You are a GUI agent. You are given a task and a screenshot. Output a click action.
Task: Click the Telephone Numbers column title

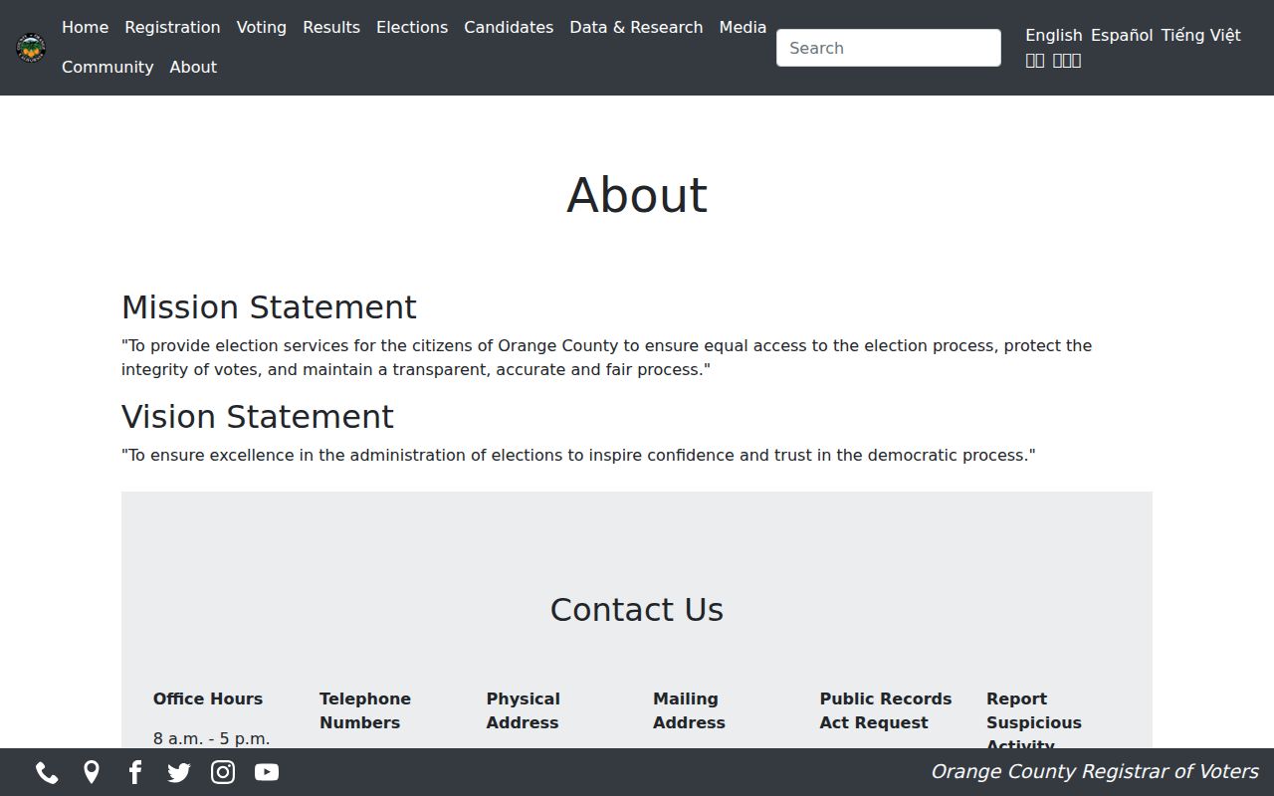click(365, 711)
